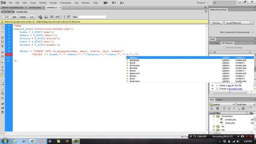Open the Site menu
256x144 pixels.
coord(76,3)
